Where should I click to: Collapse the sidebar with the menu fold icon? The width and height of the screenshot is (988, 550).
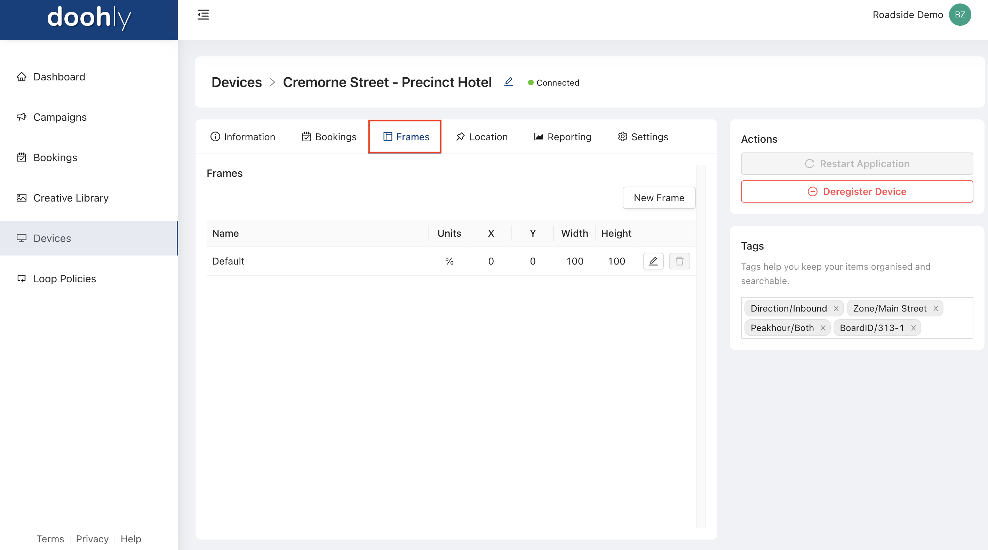tap(203, 15)
